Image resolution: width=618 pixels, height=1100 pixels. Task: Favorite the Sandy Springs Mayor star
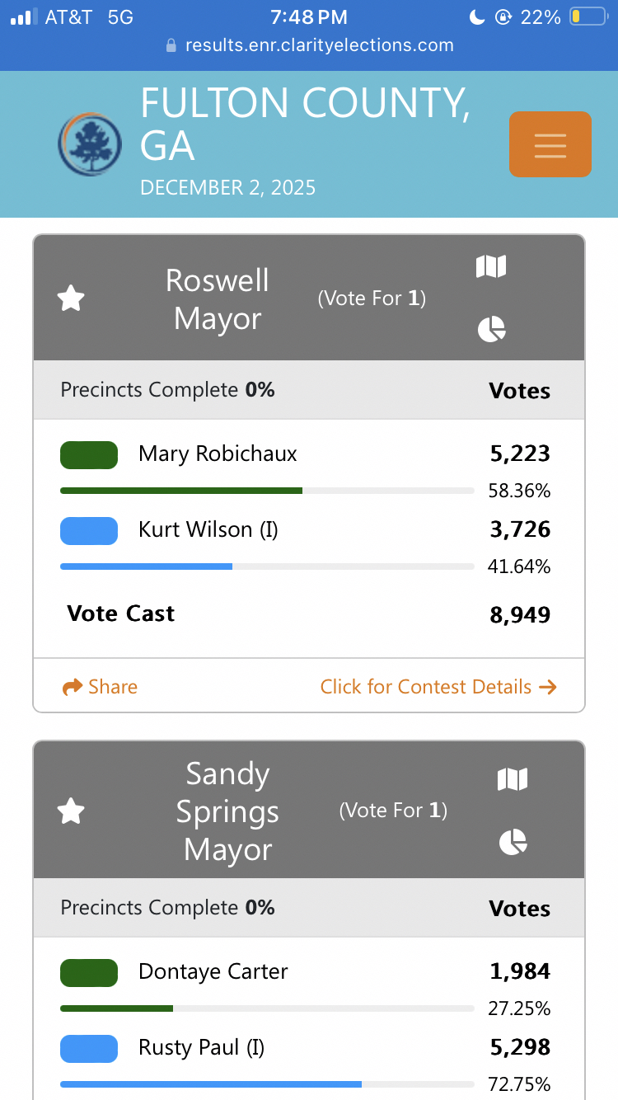point(71,811)
